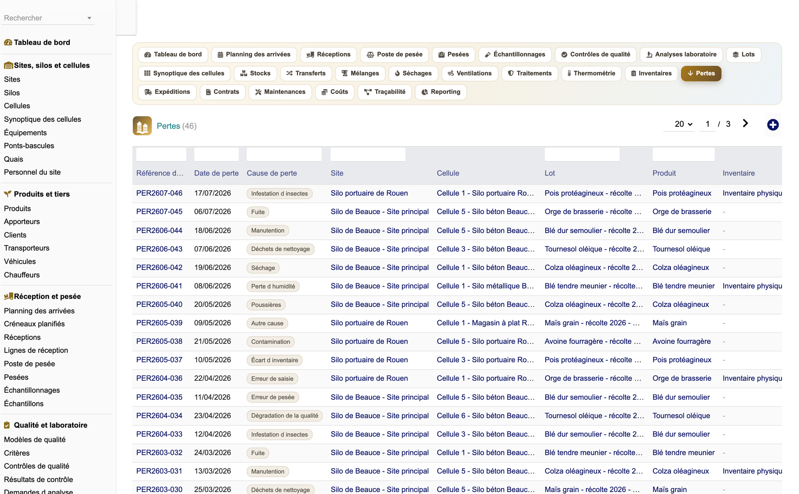Open the Inventaires tab
The height and width of the screenshot is (494, 799).
[651, 73]
